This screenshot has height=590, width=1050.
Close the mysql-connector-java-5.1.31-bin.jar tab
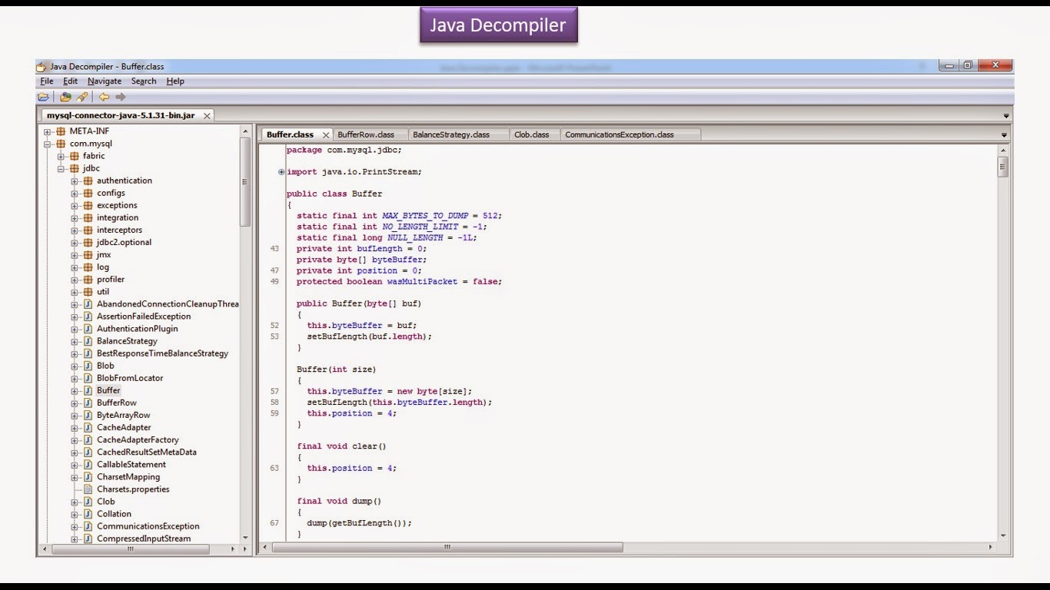point(206,115)
